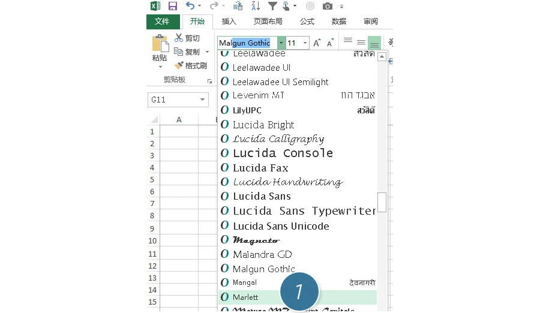Open the 文件 file tab
Image resolution: width=540 pixels, height=313 pixels.
pyautogui.click(x=162, y=22)
